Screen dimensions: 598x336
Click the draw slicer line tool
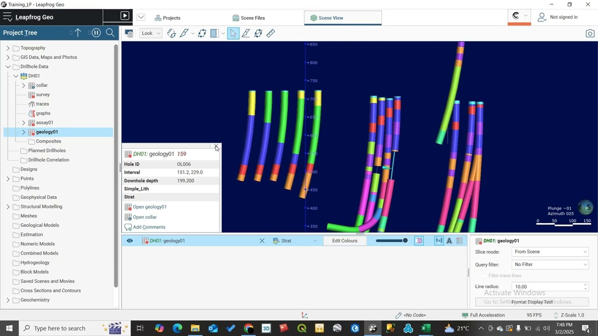click(184, 33)
